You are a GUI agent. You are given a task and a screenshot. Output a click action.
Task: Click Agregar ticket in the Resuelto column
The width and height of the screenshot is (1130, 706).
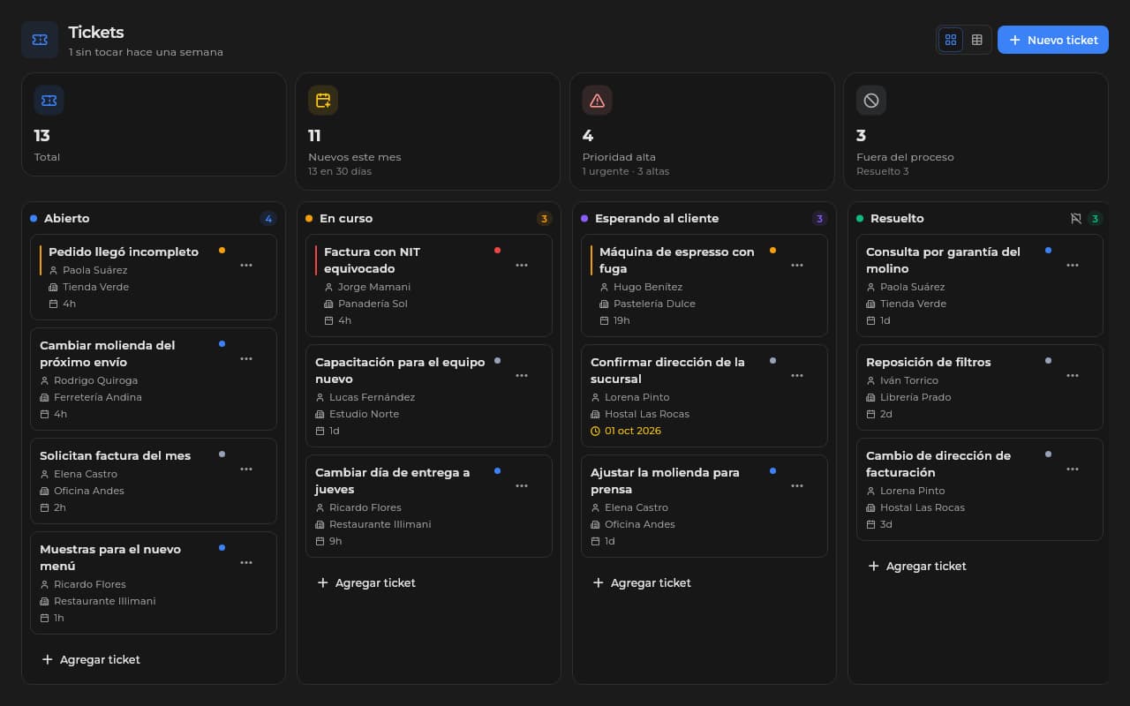pyautogui.click(x=917, y=567)
